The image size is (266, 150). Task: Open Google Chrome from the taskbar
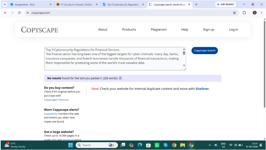(174, 145)
